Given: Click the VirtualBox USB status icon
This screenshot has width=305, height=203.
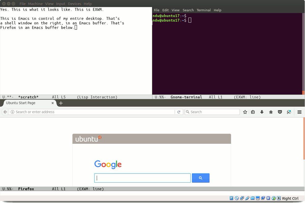Looking at the screenshot, I should (247, 198).
